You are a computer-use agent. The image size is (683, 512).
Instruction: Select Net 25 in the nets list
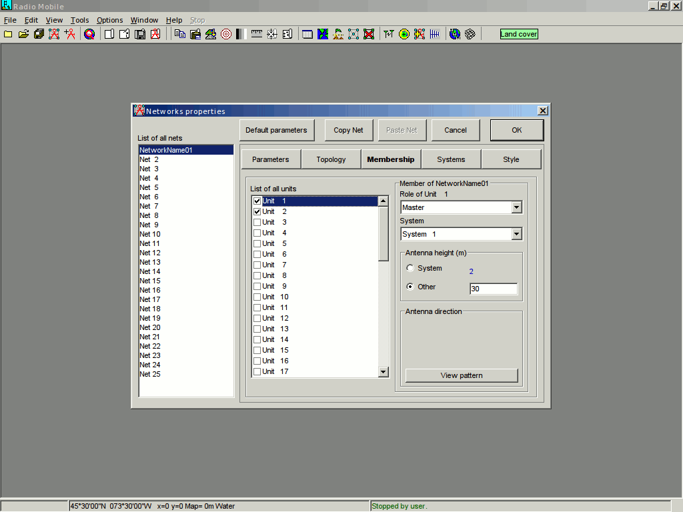[x=186, y=375]
